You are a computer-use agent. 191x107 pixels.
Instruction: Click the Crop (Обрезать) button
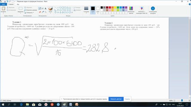[x=28, y=7]
